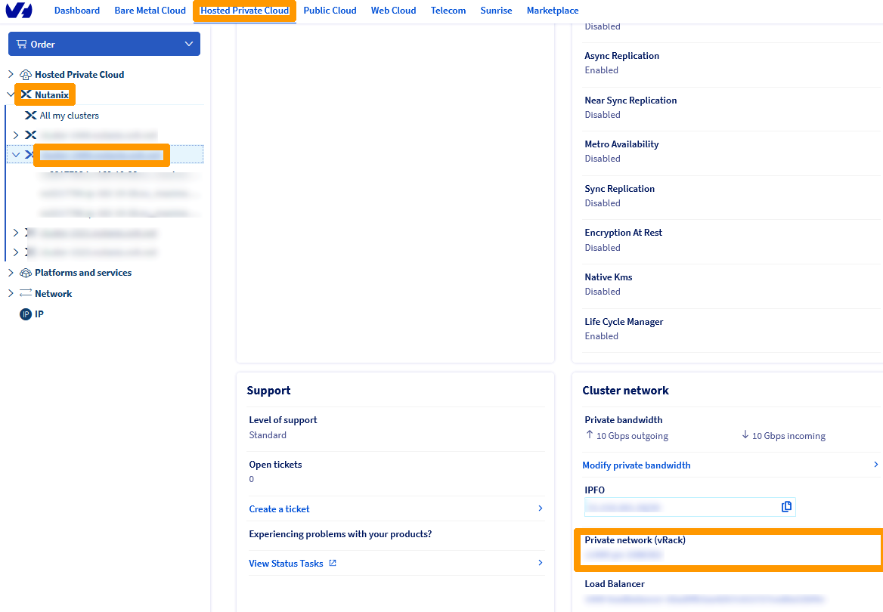Open the Create a ticket link

pos(278,508)
